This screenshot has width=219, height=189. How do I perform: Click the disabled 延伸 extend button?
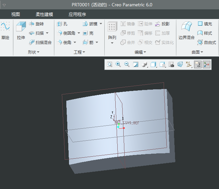[x=145, y=24]
